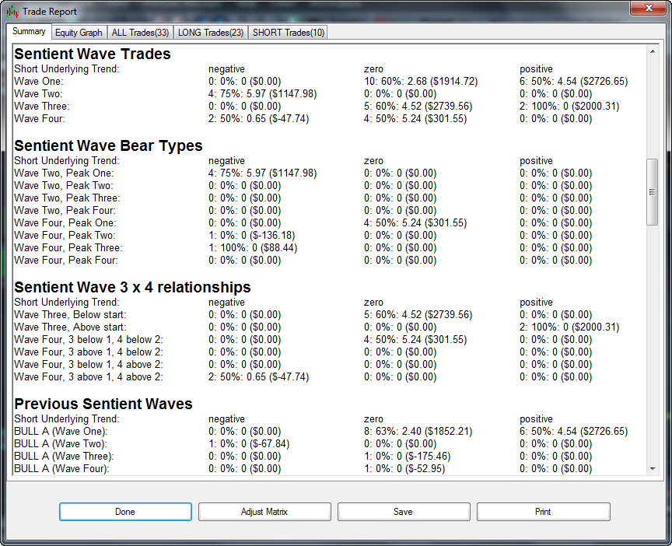Screen dimensions: 672x546
Task: Switch to the Summary tab
Action: click(29, 31)
